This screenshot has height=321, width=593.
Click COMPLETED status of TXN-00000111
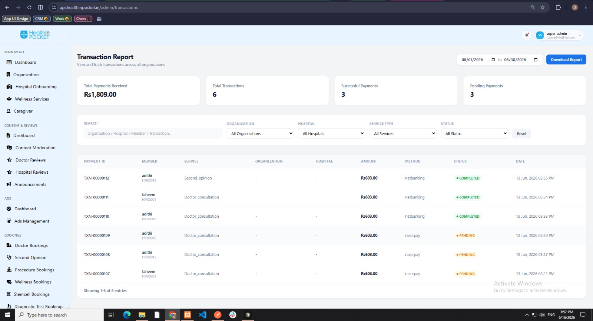pos(468,197)
